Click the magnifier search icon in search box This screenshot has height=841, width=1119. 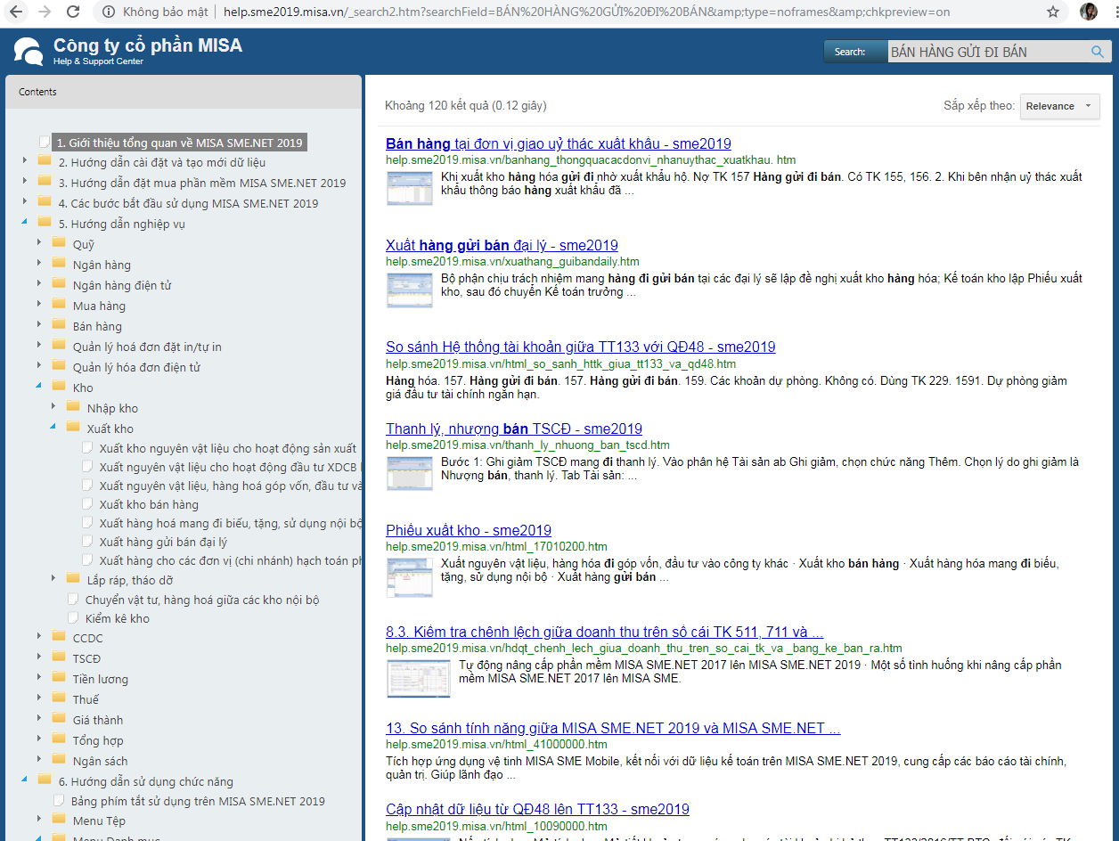1098,52
